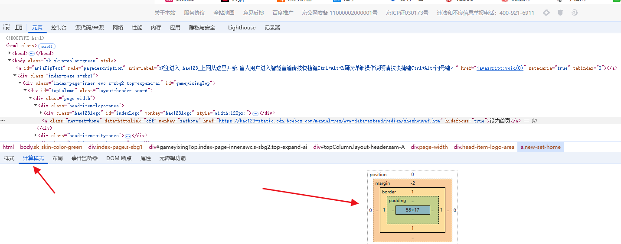Select div.index-page.s-sbg1 breadcrumb

(116, 147)
